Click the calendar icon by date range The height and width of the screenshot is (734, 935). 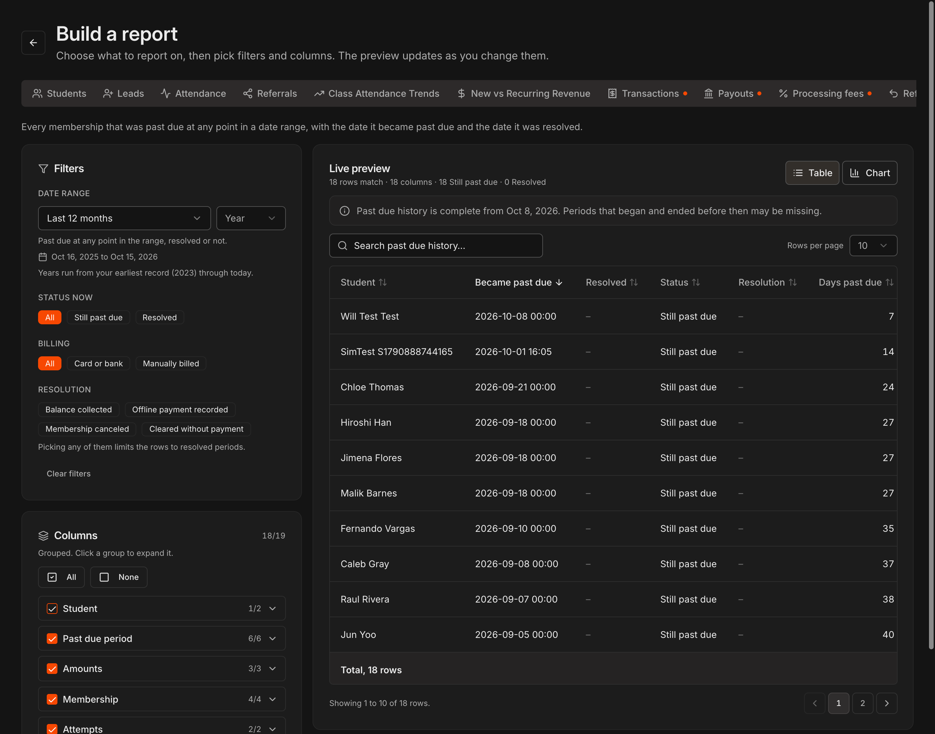[42, 257]
